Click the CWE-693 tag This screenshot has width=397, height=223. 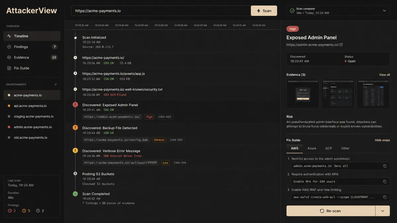[x=165, y=117]
